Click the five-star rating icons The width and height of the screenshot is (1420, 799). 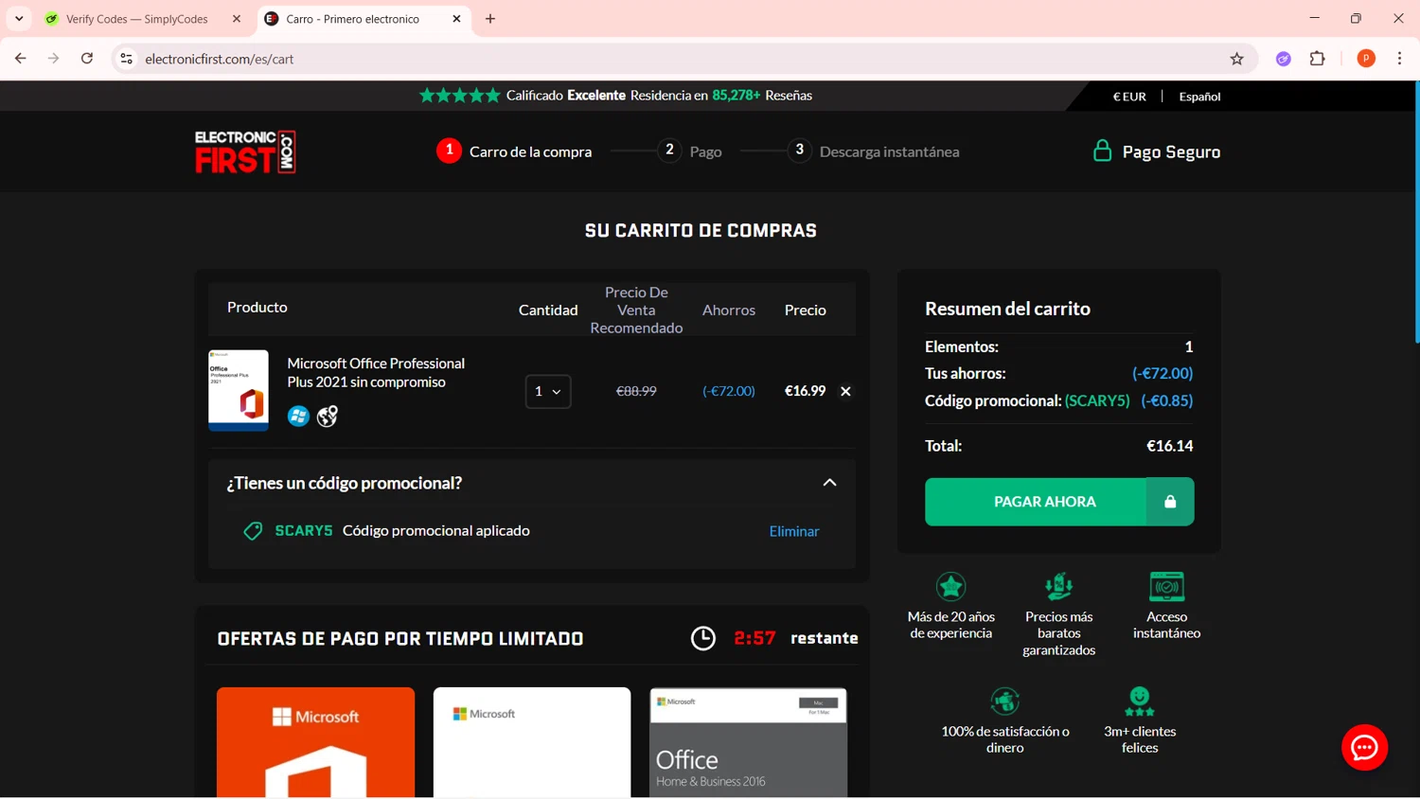[x=459, y=95]
